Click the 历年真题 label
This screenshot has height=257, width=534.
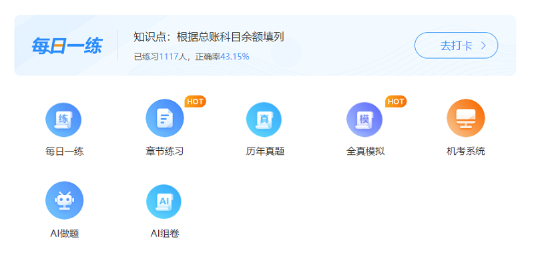[x=265, y=151]
